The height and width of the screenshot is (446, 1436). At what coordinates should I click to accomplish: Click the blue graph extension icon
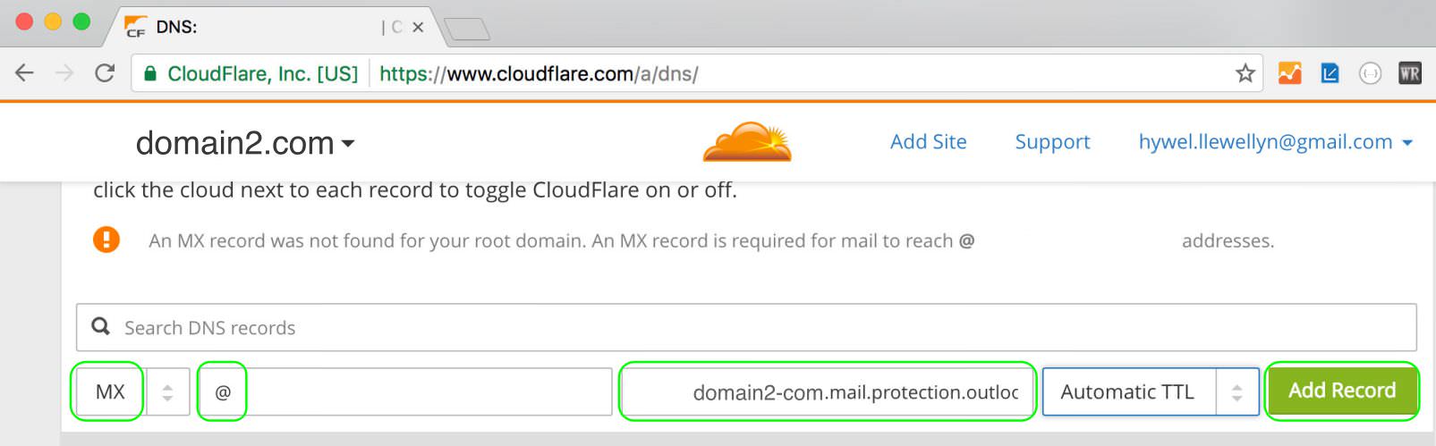[x=1330, y=73]
